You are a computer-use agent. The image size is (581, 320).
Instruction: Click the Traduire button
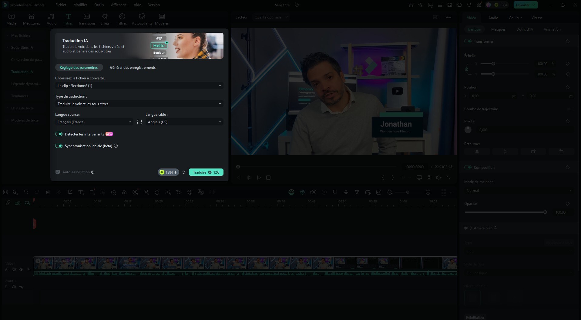206,172
